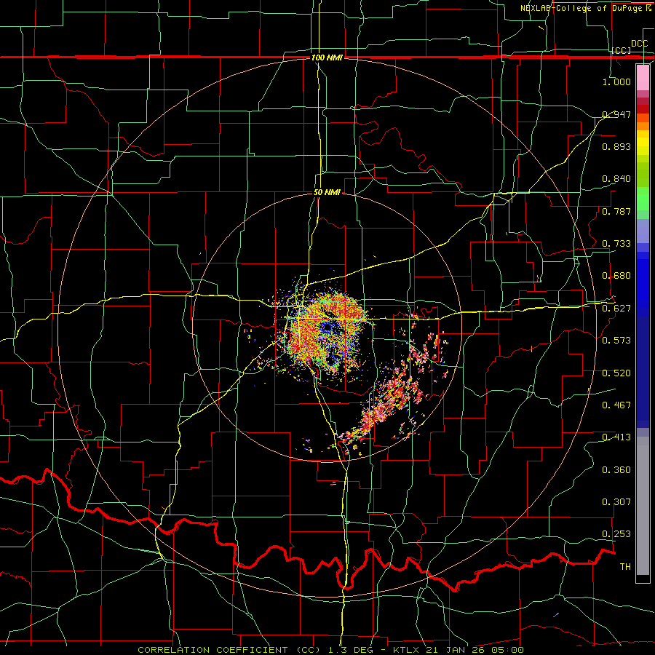Click the 0.627 scale value

(x=616, y=309)
